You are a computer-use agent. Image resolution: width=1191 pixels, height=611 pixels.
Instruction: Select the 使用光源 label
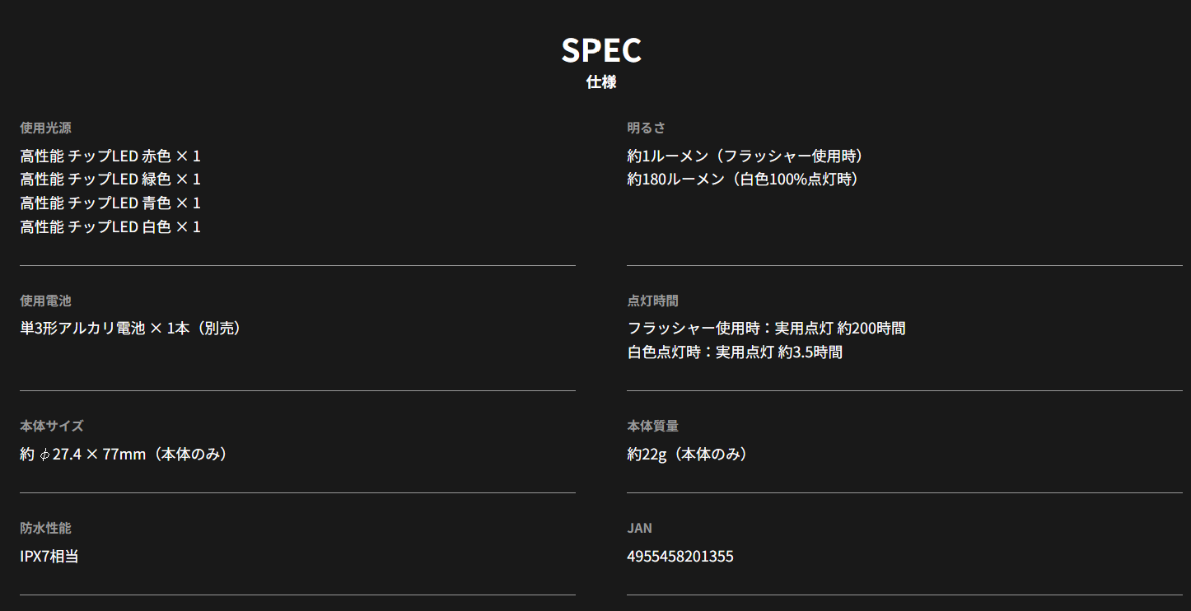click(45, 128)
